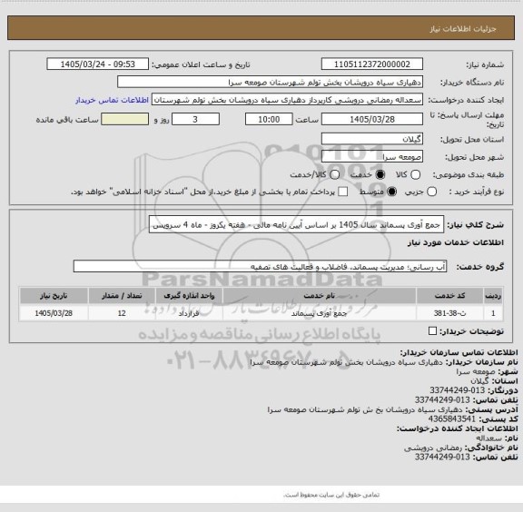Select the خدمت radio option

[x=380, y=175]
